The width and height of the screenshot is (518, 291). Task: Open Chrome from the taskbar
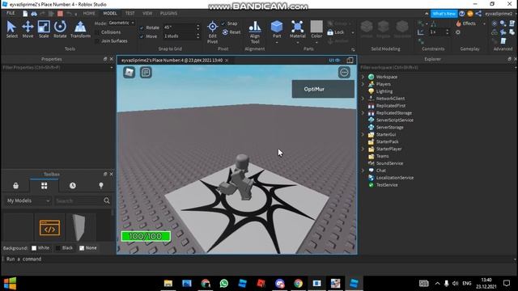point(299,284)
